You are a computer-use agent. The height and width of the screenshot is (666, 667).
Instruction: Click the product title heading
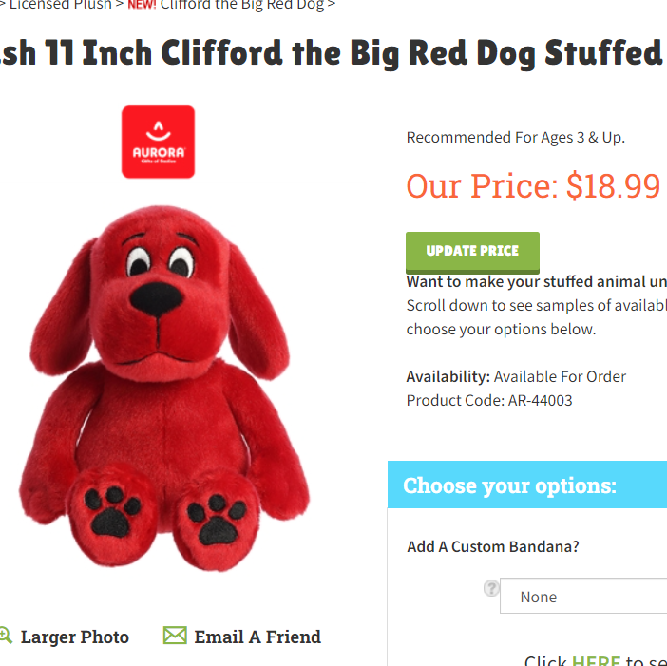tap(332, 53)
